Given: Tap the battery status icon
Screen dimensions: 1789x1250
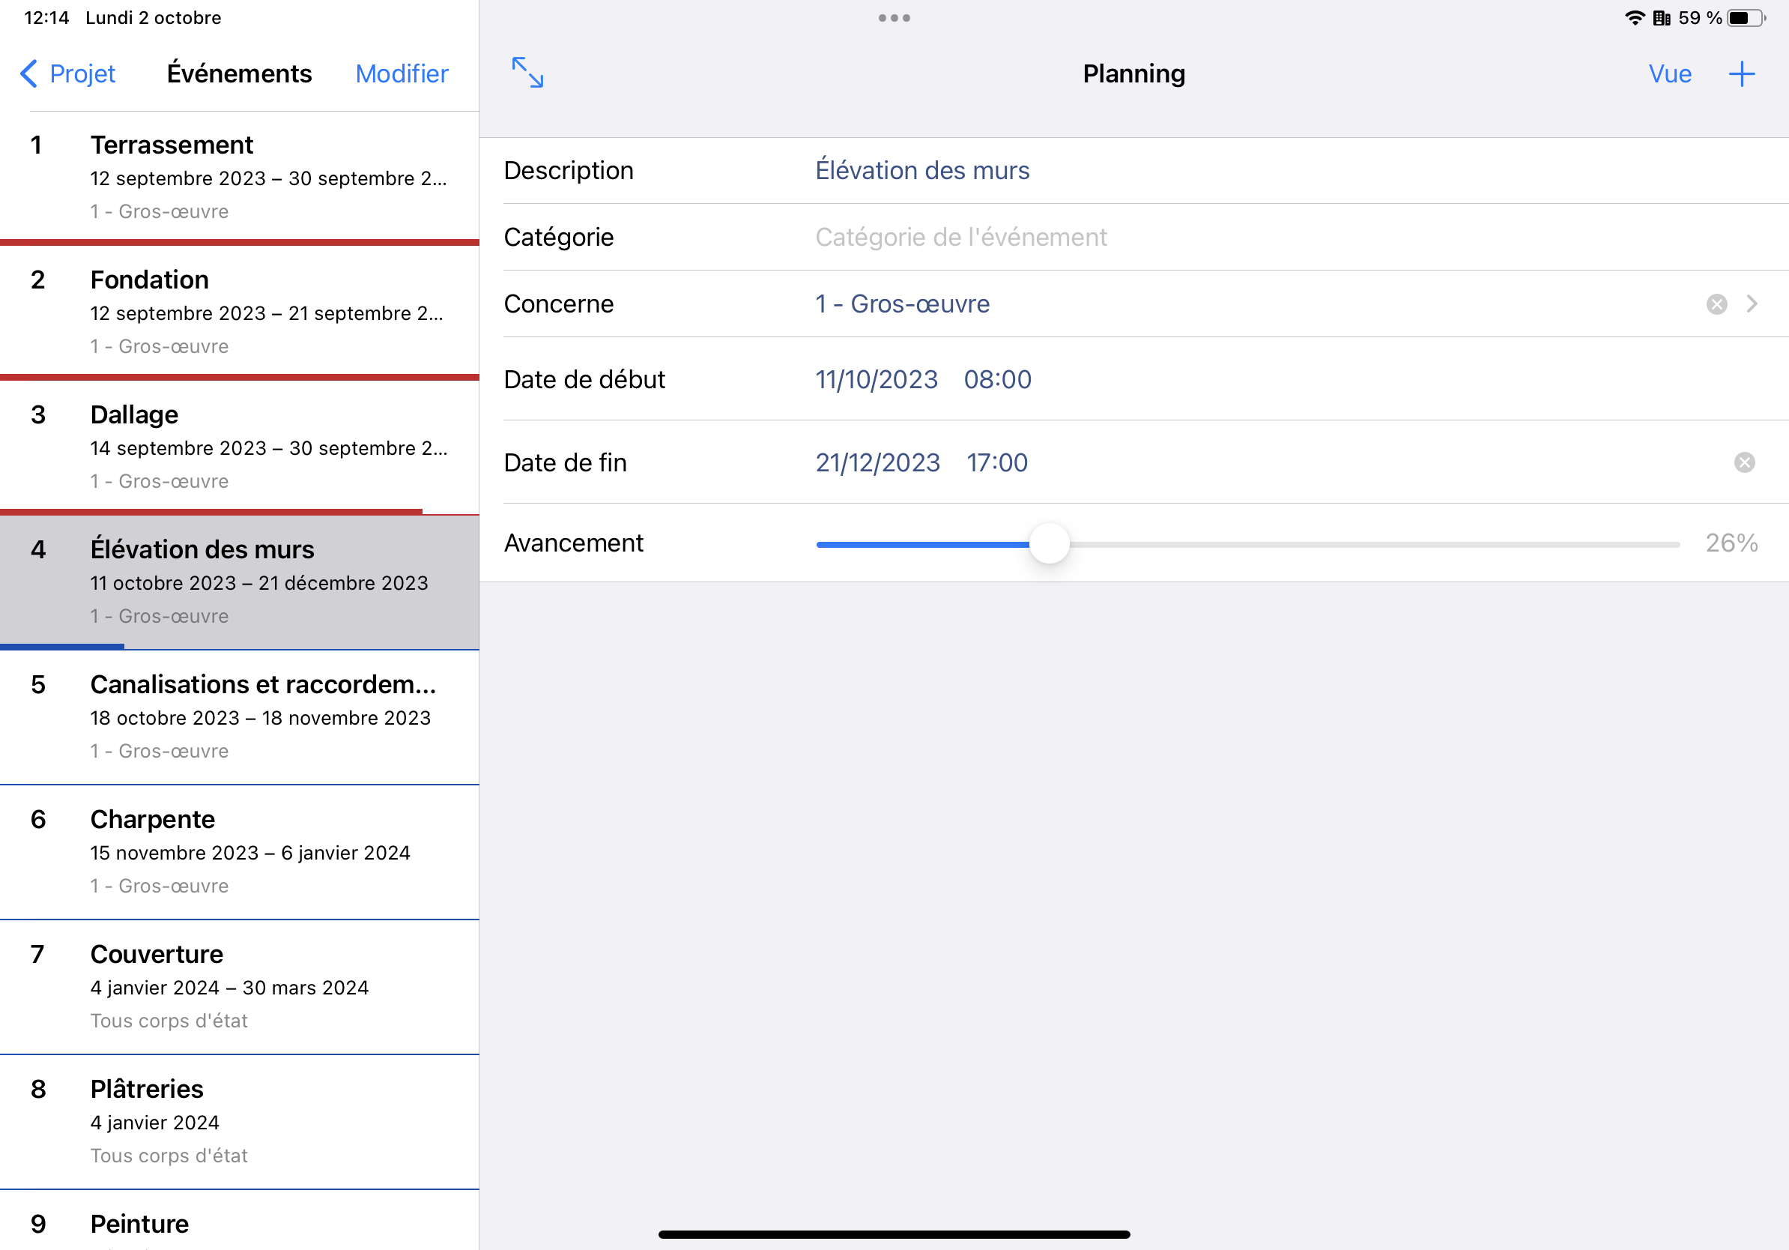Looking at the screenshot, I should pyautogui.click(x=1747, y=18).
